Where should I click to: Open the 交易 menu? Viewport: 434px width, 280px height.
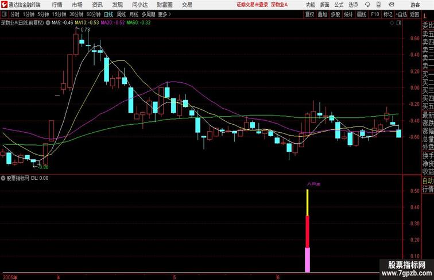tap(187, 5)
